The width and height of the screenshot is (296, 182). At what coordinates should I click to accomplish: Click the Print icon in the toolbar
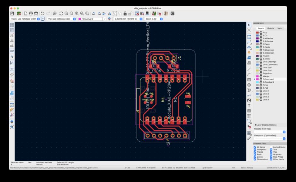click(x=31, y=13)
